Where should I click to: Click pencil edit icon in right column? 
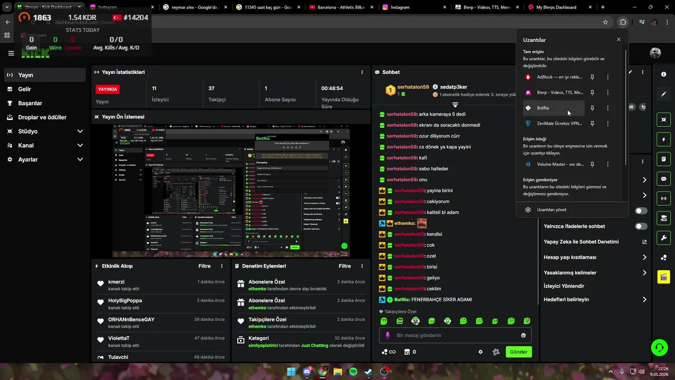pyautogui.click(x=664, y=94)
